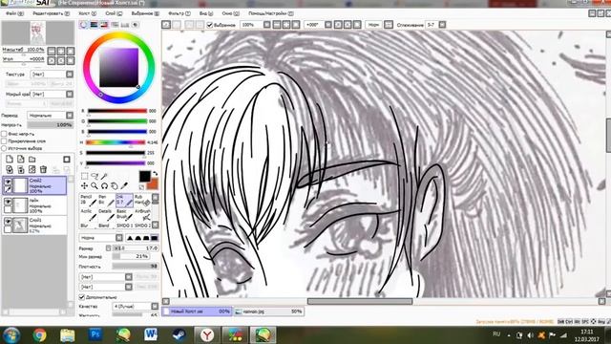Image resolution: width=611 pixels, height=344 pixels.
Task: Open the Помощь/Настройки menu
Action: 271,13
